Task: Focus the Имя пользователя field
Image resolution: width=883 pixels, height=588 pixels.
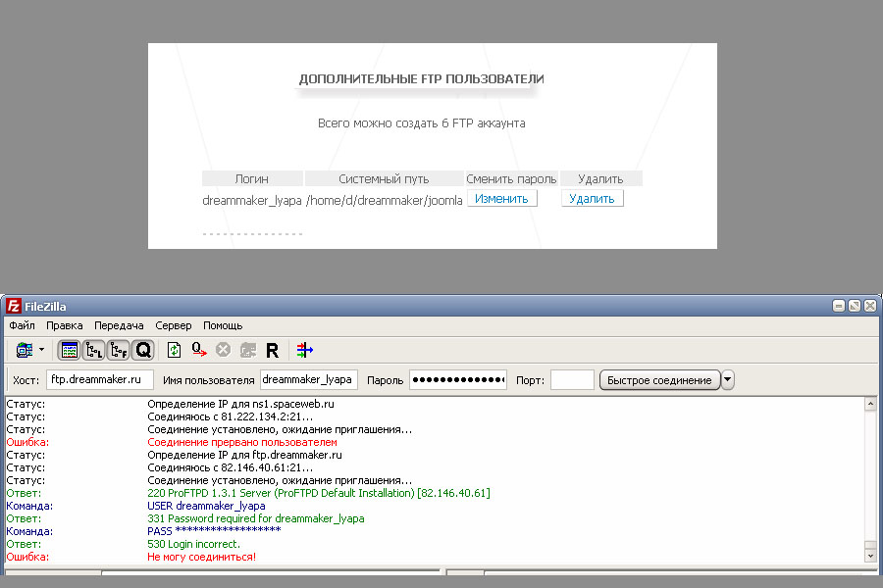Action: tap(309, 380)
